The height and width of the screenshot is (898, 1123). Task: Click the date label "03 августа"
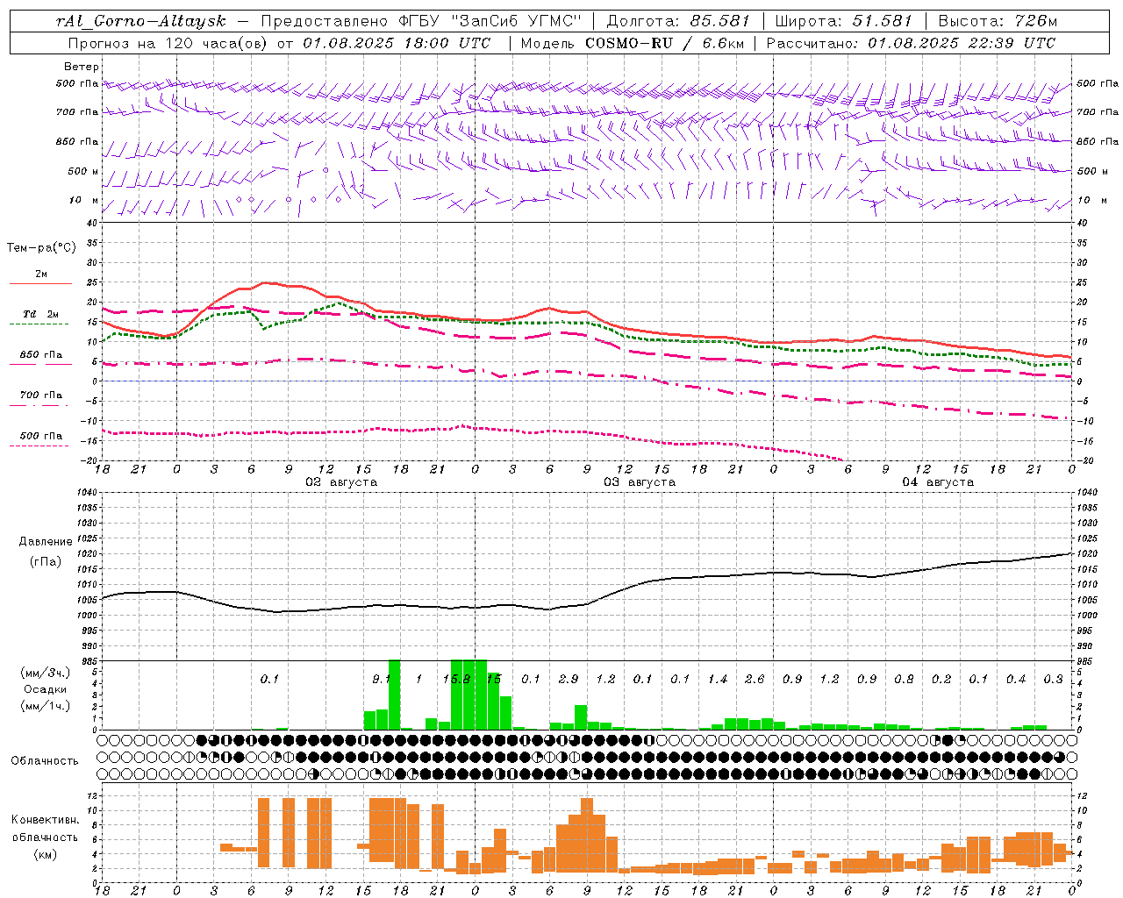tap(640, 482)
